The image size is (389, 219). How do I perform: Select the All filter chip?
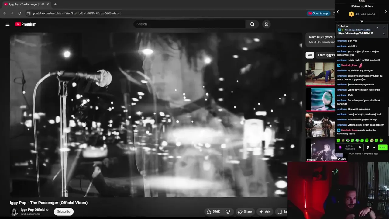point(310,55)
